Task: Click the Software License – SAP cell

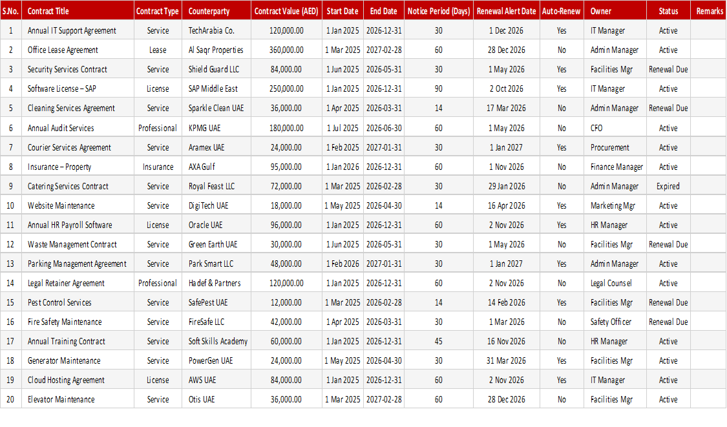Action: pyautogui.click(x=78, y=89)
